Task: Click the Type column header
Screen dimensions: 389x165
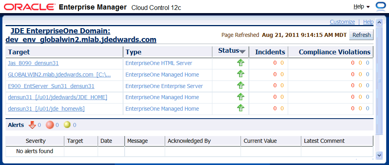Action: point(134,52)
